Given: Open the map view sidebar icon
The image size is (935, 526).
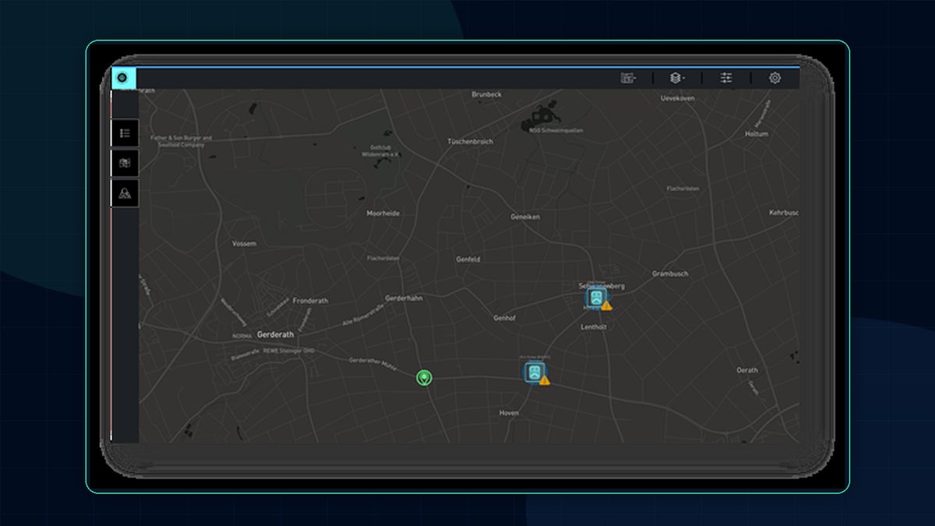Looking at the screenshot, I should [125, 163].
